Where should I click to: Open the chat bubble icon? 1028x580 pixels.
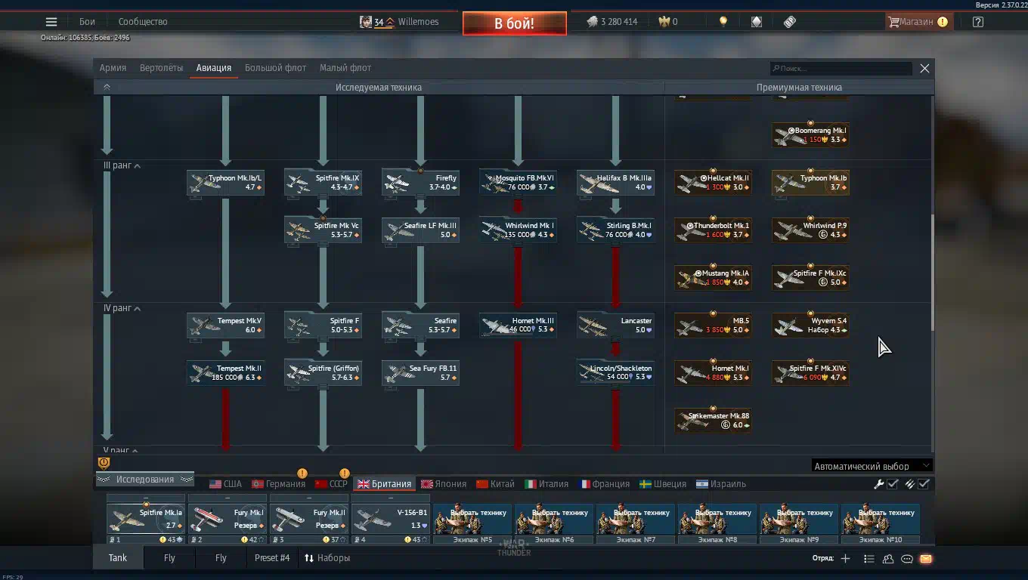(907, 559)
